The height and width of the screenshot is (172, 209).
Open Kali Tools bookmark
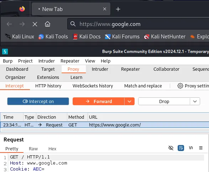tap(53, 37)
